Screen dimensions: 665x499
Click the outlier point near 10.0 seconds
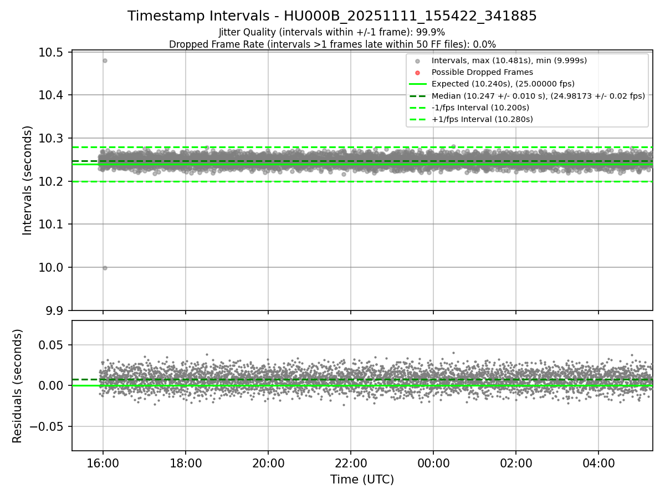105,268
